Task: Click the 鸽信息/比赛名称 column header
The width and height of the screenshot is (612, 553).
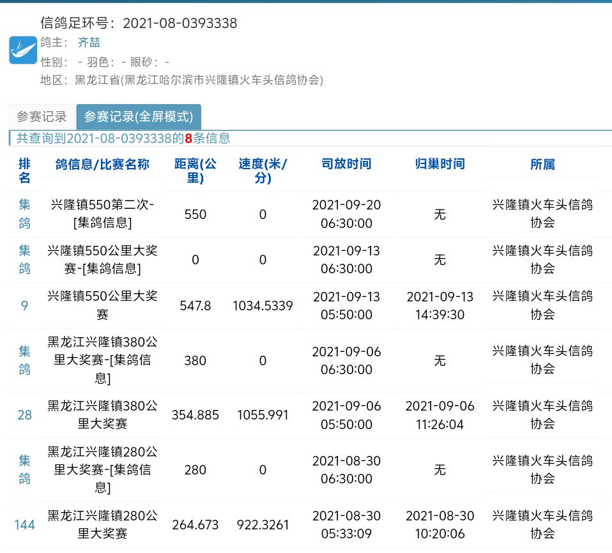Action: [102, 164]
